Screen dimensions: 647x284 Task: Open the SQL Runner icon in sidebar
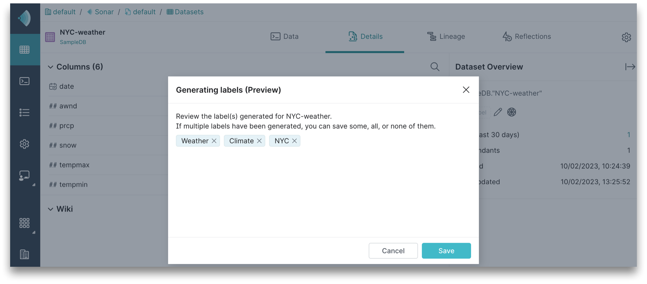[25, 81]
